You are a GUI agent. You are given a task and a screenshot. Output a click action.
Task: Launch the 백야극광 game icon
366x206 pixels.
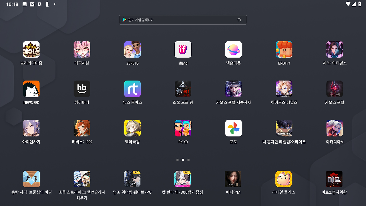pos(132,128)
